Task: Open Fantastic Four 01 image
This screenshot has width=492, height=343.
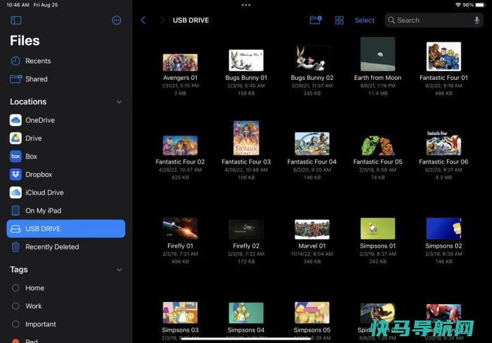Action: tap(443, 57)
